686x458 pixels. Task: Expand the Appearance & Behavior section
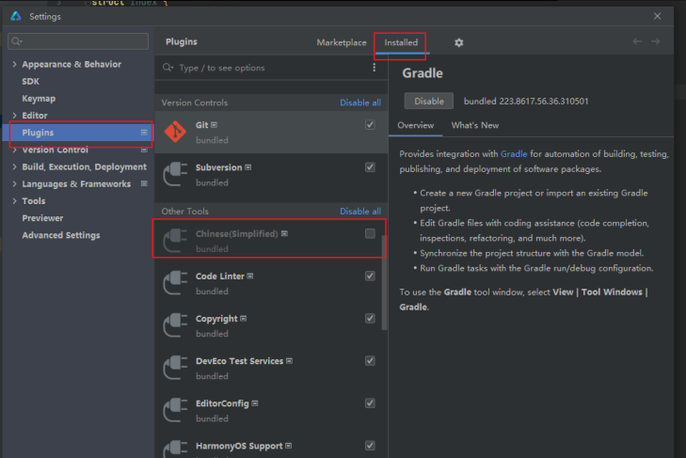point(14,64)
